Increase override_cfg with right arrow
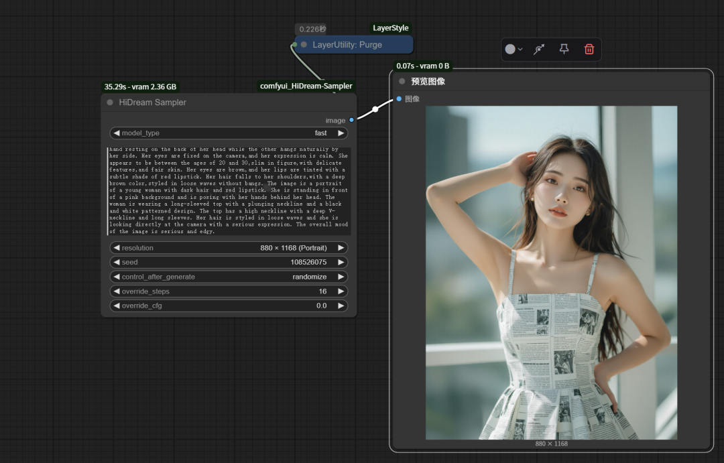 341,306
